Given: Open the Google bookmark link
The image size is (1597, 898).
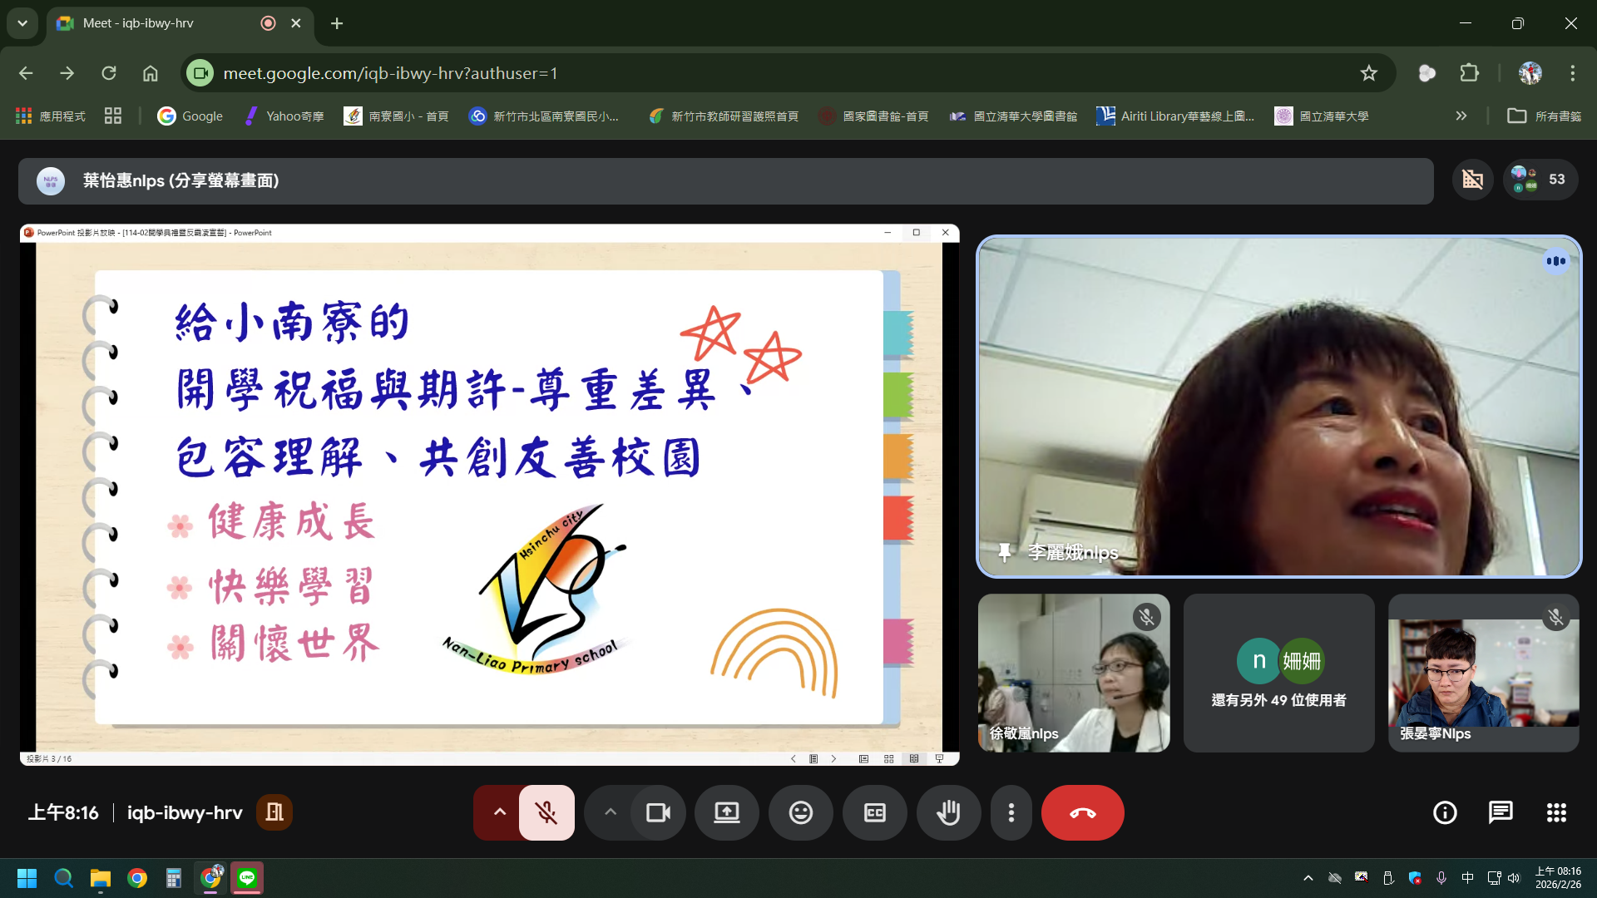Looking at the screenshot, I should [190, 116].
